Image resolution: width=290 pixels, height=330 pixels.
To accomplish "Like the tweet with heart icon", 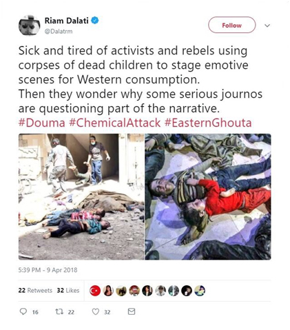I will click(x=96, y=311).
